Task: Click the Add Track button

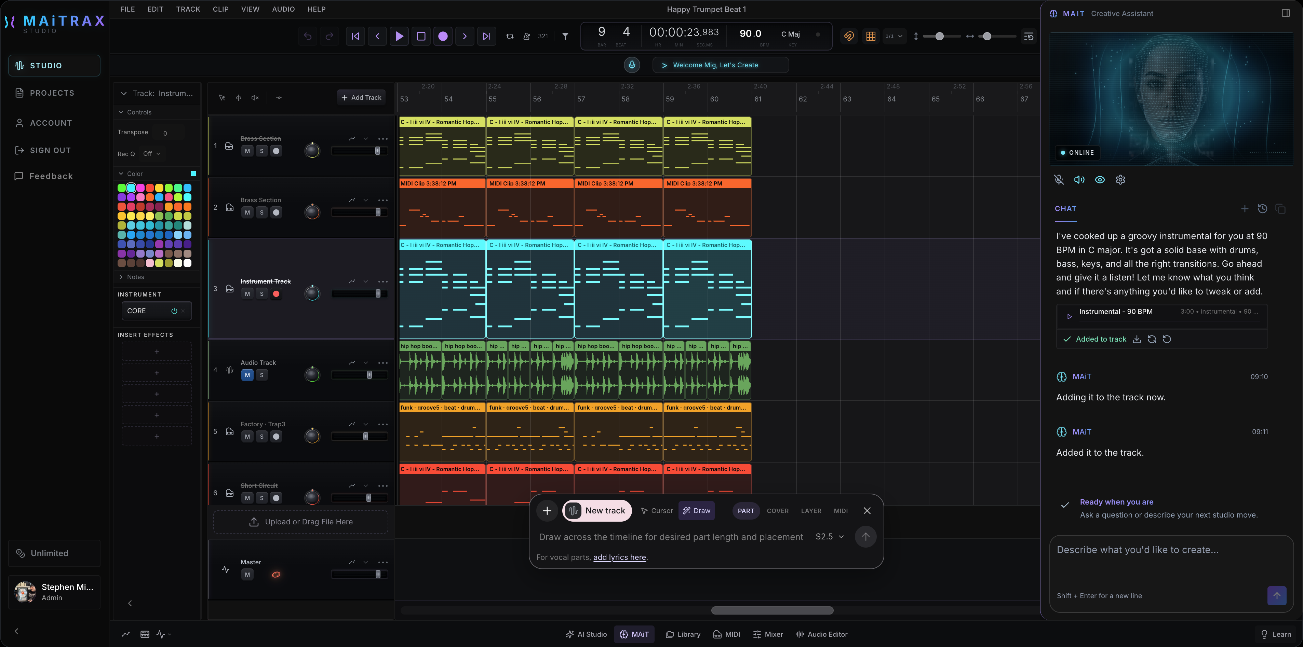Action: pyautogui.click(x=361, y=98)
